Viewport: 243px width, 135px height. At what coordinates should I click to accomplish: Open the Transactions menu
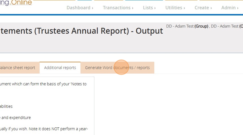click(116, 8)
